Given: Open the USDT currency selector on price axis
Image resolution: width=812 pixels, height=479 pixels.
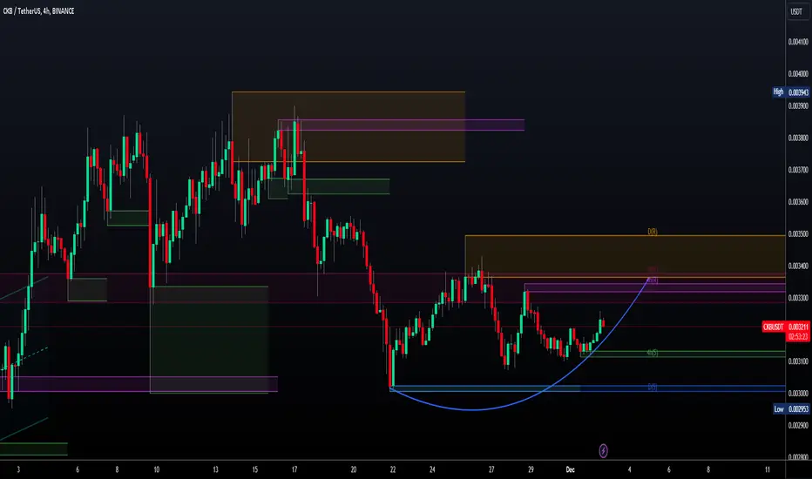Looking at the screenshot, I should coord(796,10).
